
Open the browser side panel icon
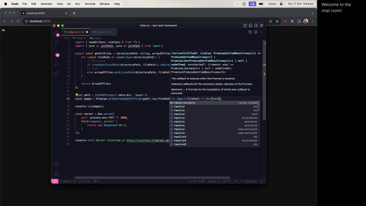click(x=299, y=21)
